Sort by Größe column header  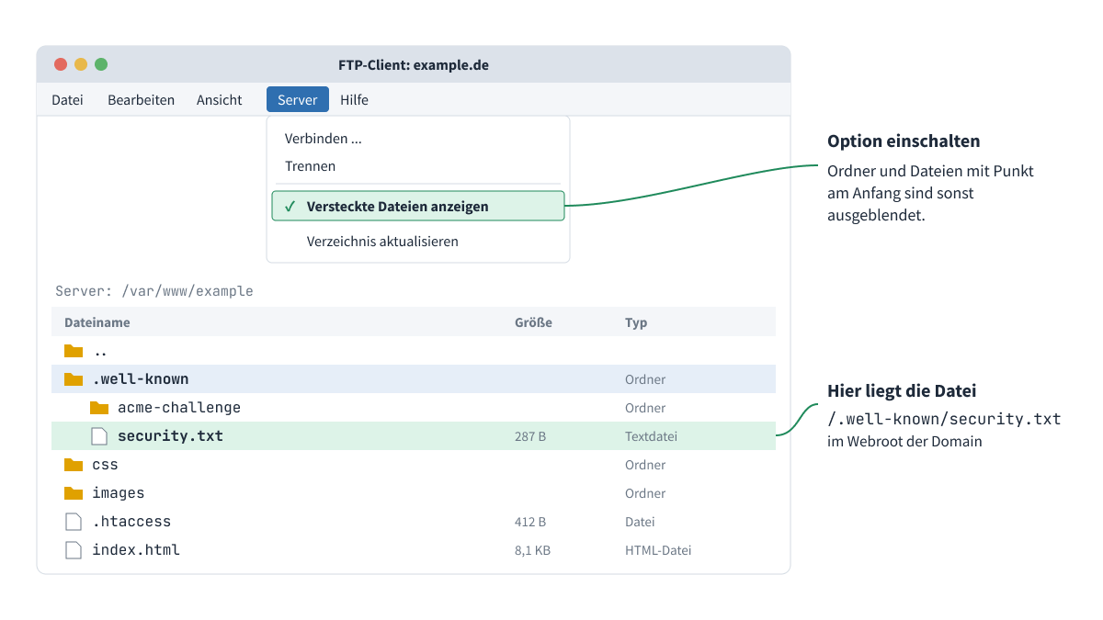pos(533,322)
